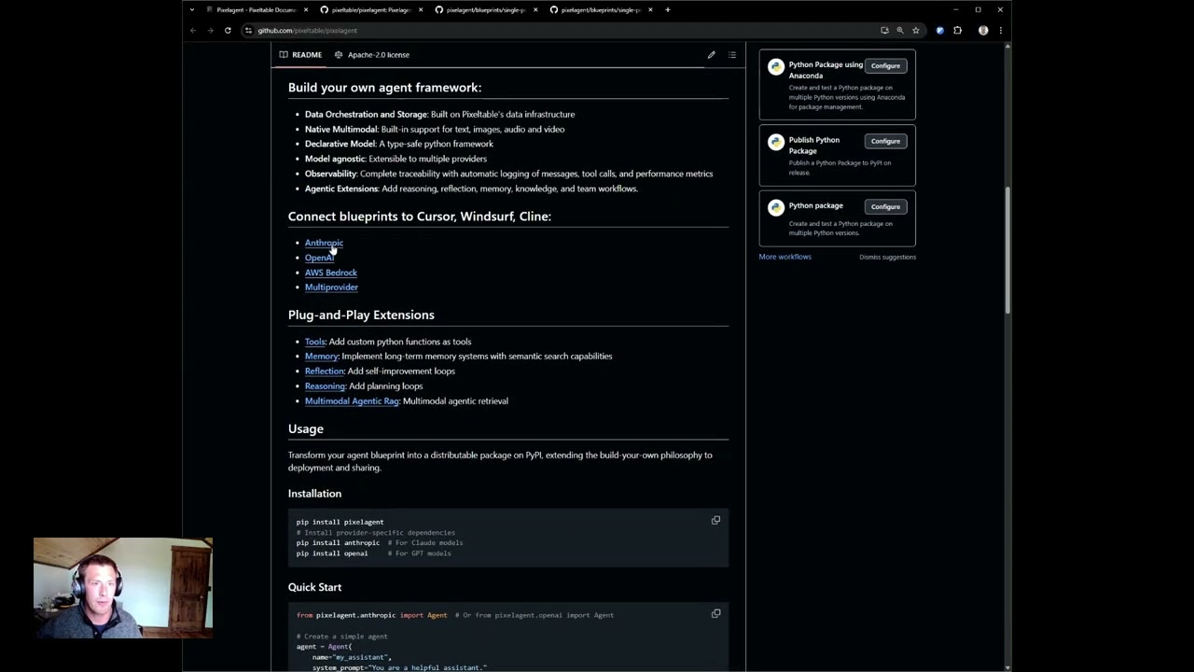Open the tab search dropdown arrow
This screenshot has height=672, width=1194.
coord(192,10)
